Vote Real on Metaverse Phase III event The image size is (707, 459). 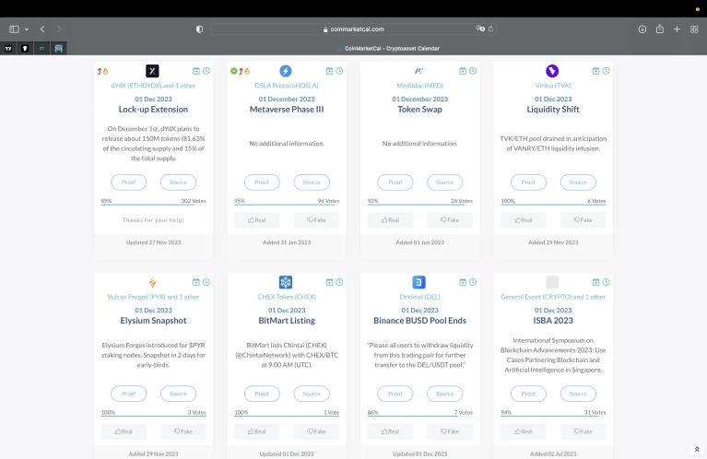pyautogui.click(x=257, y=220)
